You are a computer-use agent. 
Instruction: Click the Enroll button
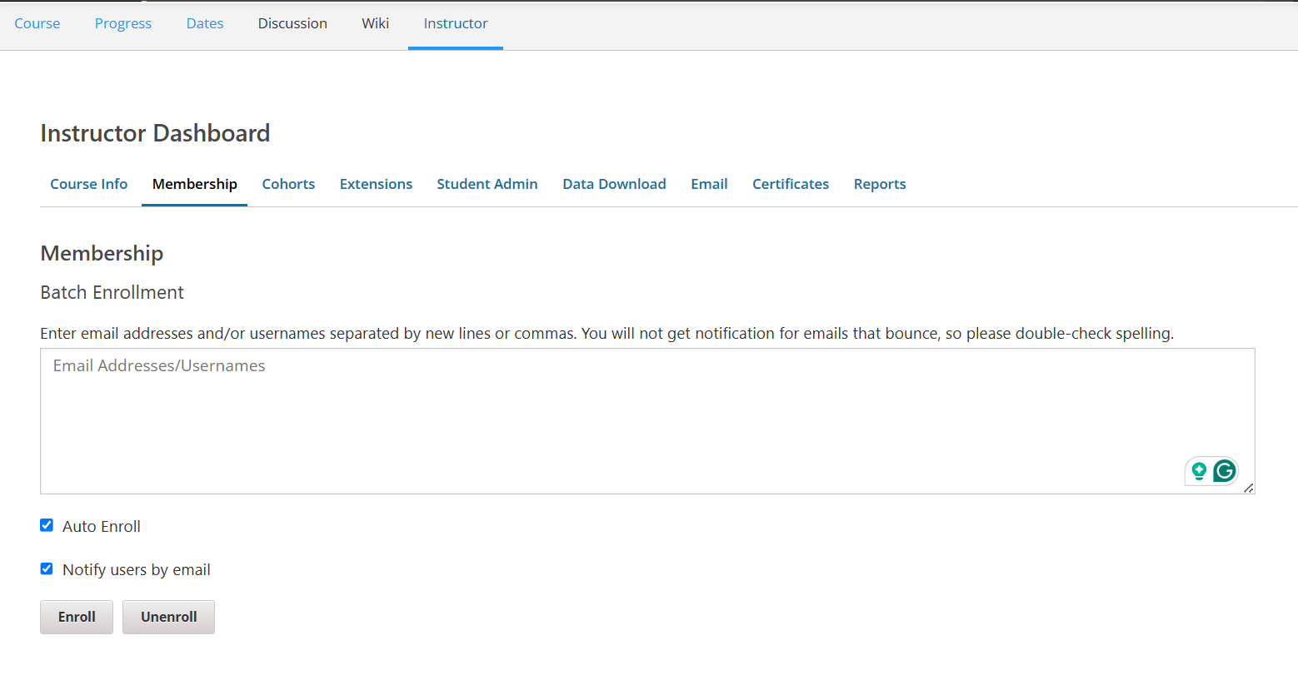[77, 617]
